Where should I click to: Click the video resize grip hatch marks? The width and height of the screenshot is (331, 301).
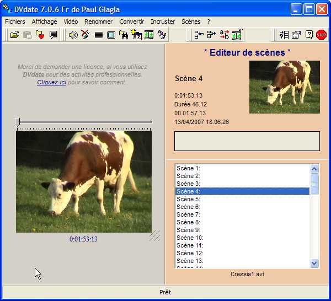[155, 235]
